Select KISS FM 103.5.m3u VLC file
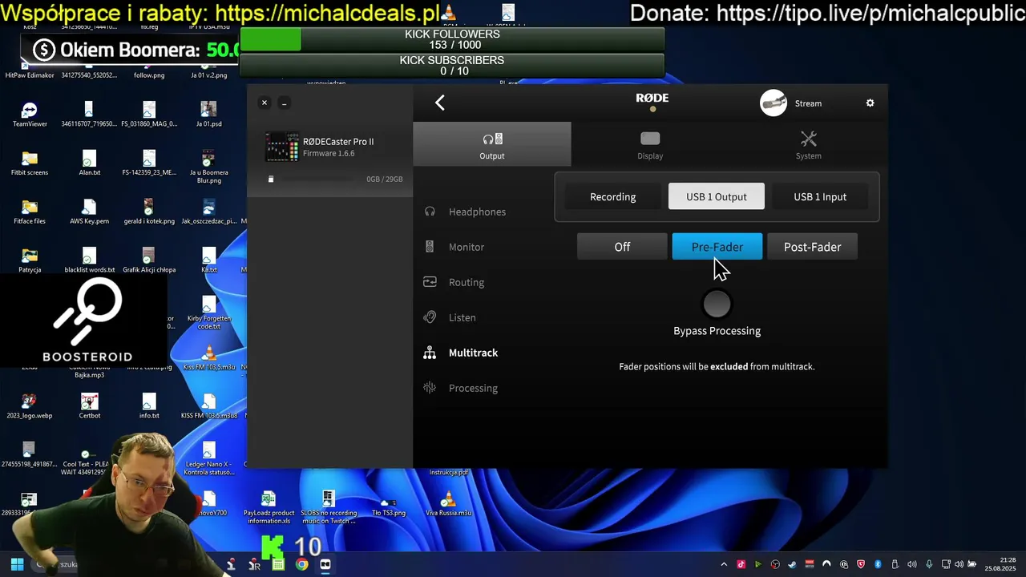 [x=208, y=358]
